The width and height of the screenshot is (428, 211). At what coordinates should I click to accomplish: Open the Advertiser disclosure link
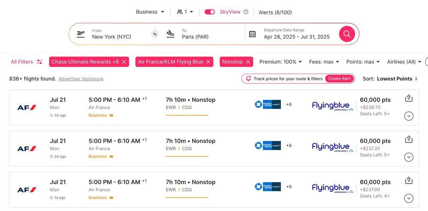coord(81,79)
